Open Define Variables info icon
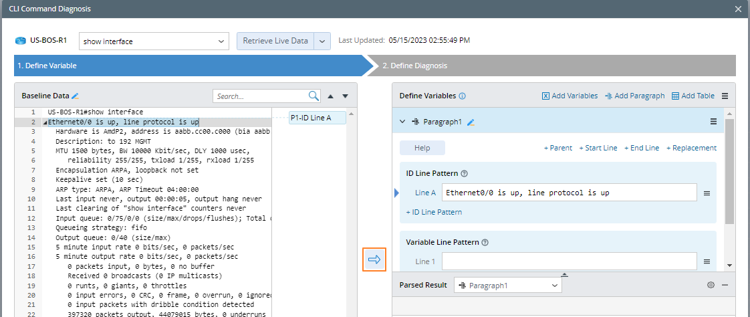Image resolution: width=750 pixels, height=317 pixels. 462,96
